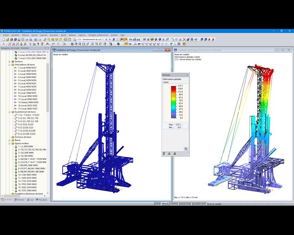Viewport: 294px width, 235px height.
Task: Switch to the Résultats navigator tab
Action: click(41, 200)
